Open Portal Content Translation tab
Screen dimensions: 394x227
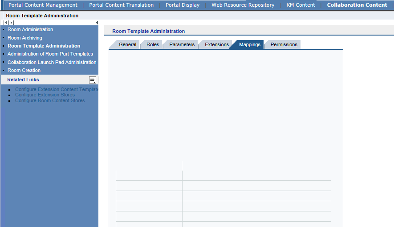[122, 5]
